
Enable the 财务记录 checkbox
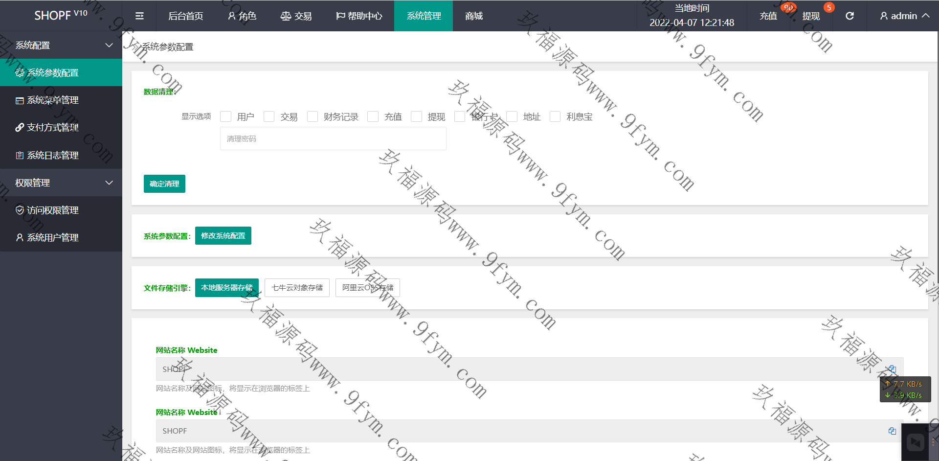coord(313,116)
